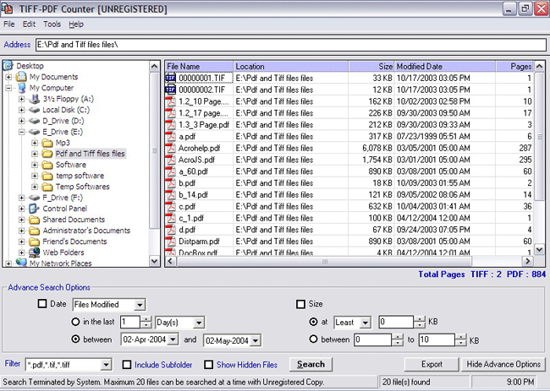550x391 pixels.
Task: Click the Export button
Action: click(432, 364)
